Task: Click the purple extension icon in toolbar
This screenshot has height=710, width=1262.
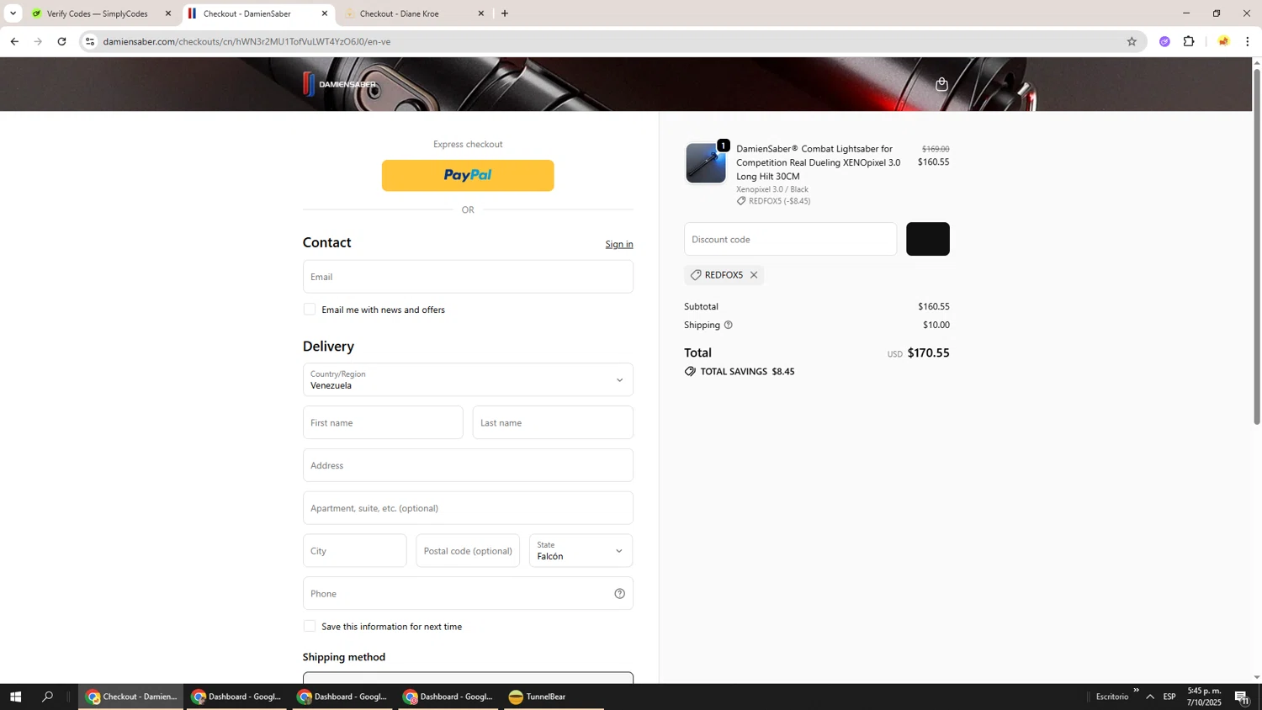Action: (x=1164, y=41)
